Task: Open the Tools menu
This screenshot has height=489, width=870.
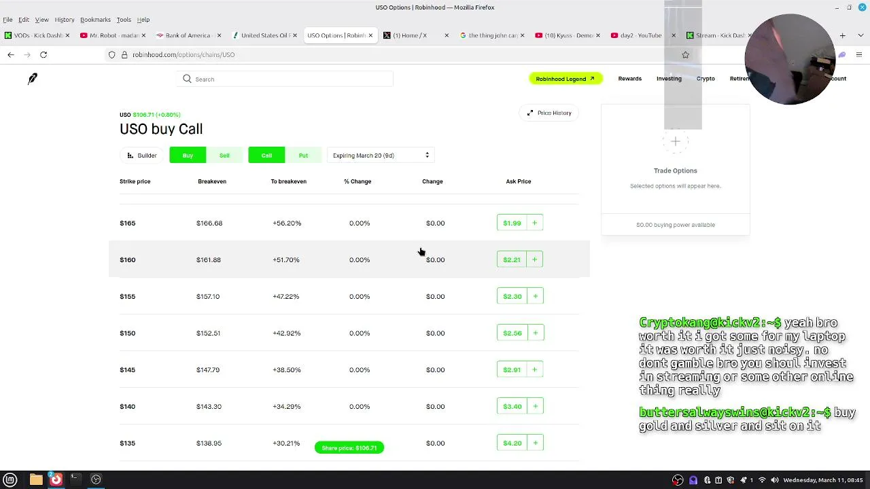Action: tap(124, 20)
